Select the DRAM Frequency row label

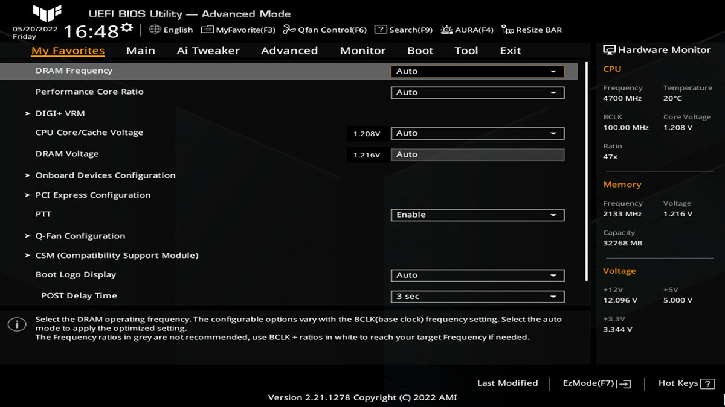[x=74, y=71]
